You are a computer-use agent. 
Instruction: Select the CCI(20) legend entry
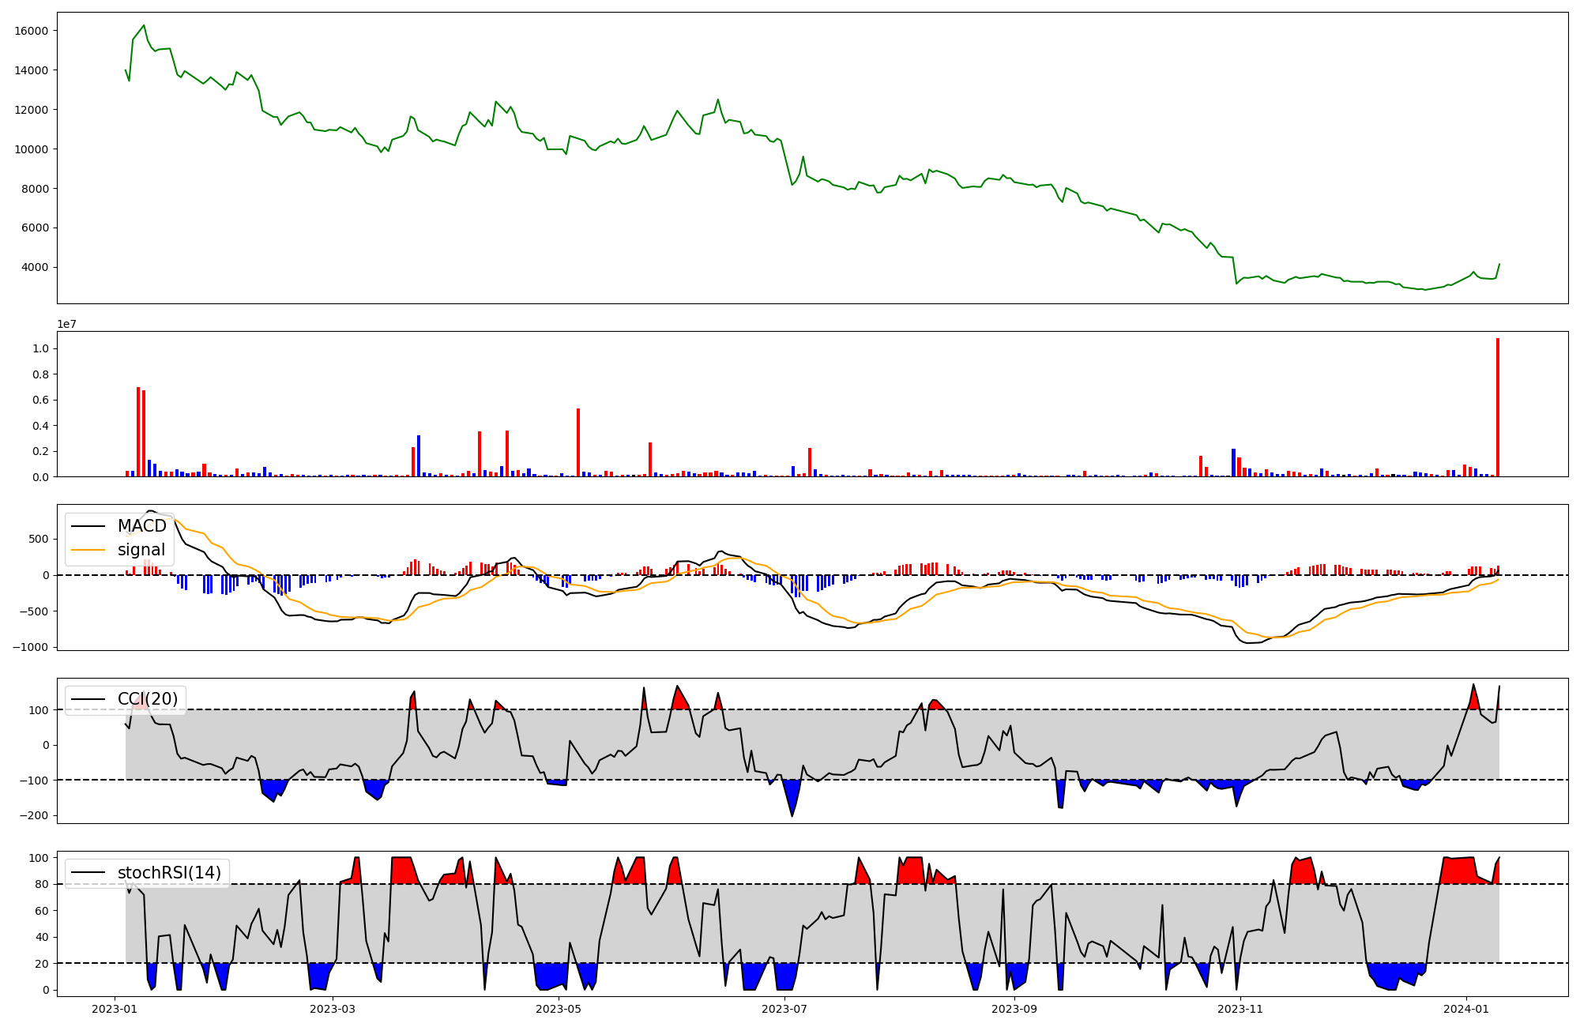[x=148, y=699]
